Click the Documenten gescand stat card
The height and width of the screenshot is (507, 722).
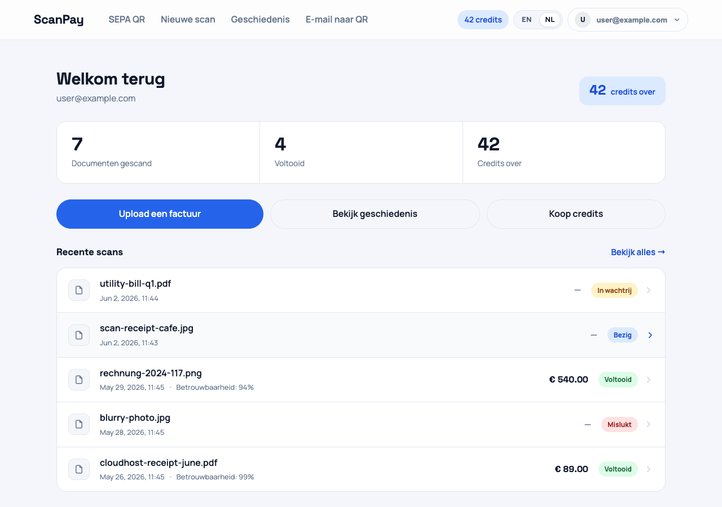(x=159, y=152)
